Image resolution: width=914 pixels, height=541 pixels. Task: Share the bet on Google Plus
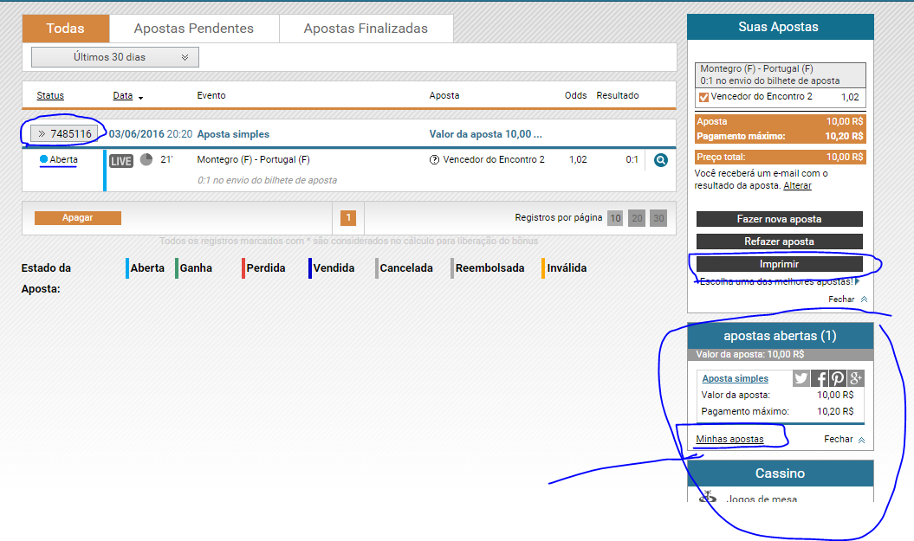pyautogui.click(x=856, y=378)
